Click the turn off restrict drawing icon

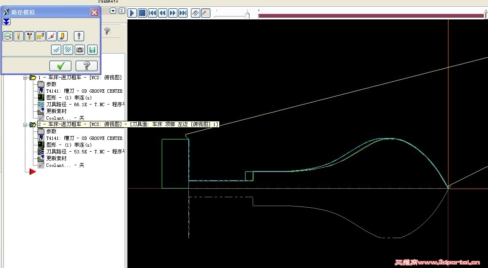[x=68, y=50]
